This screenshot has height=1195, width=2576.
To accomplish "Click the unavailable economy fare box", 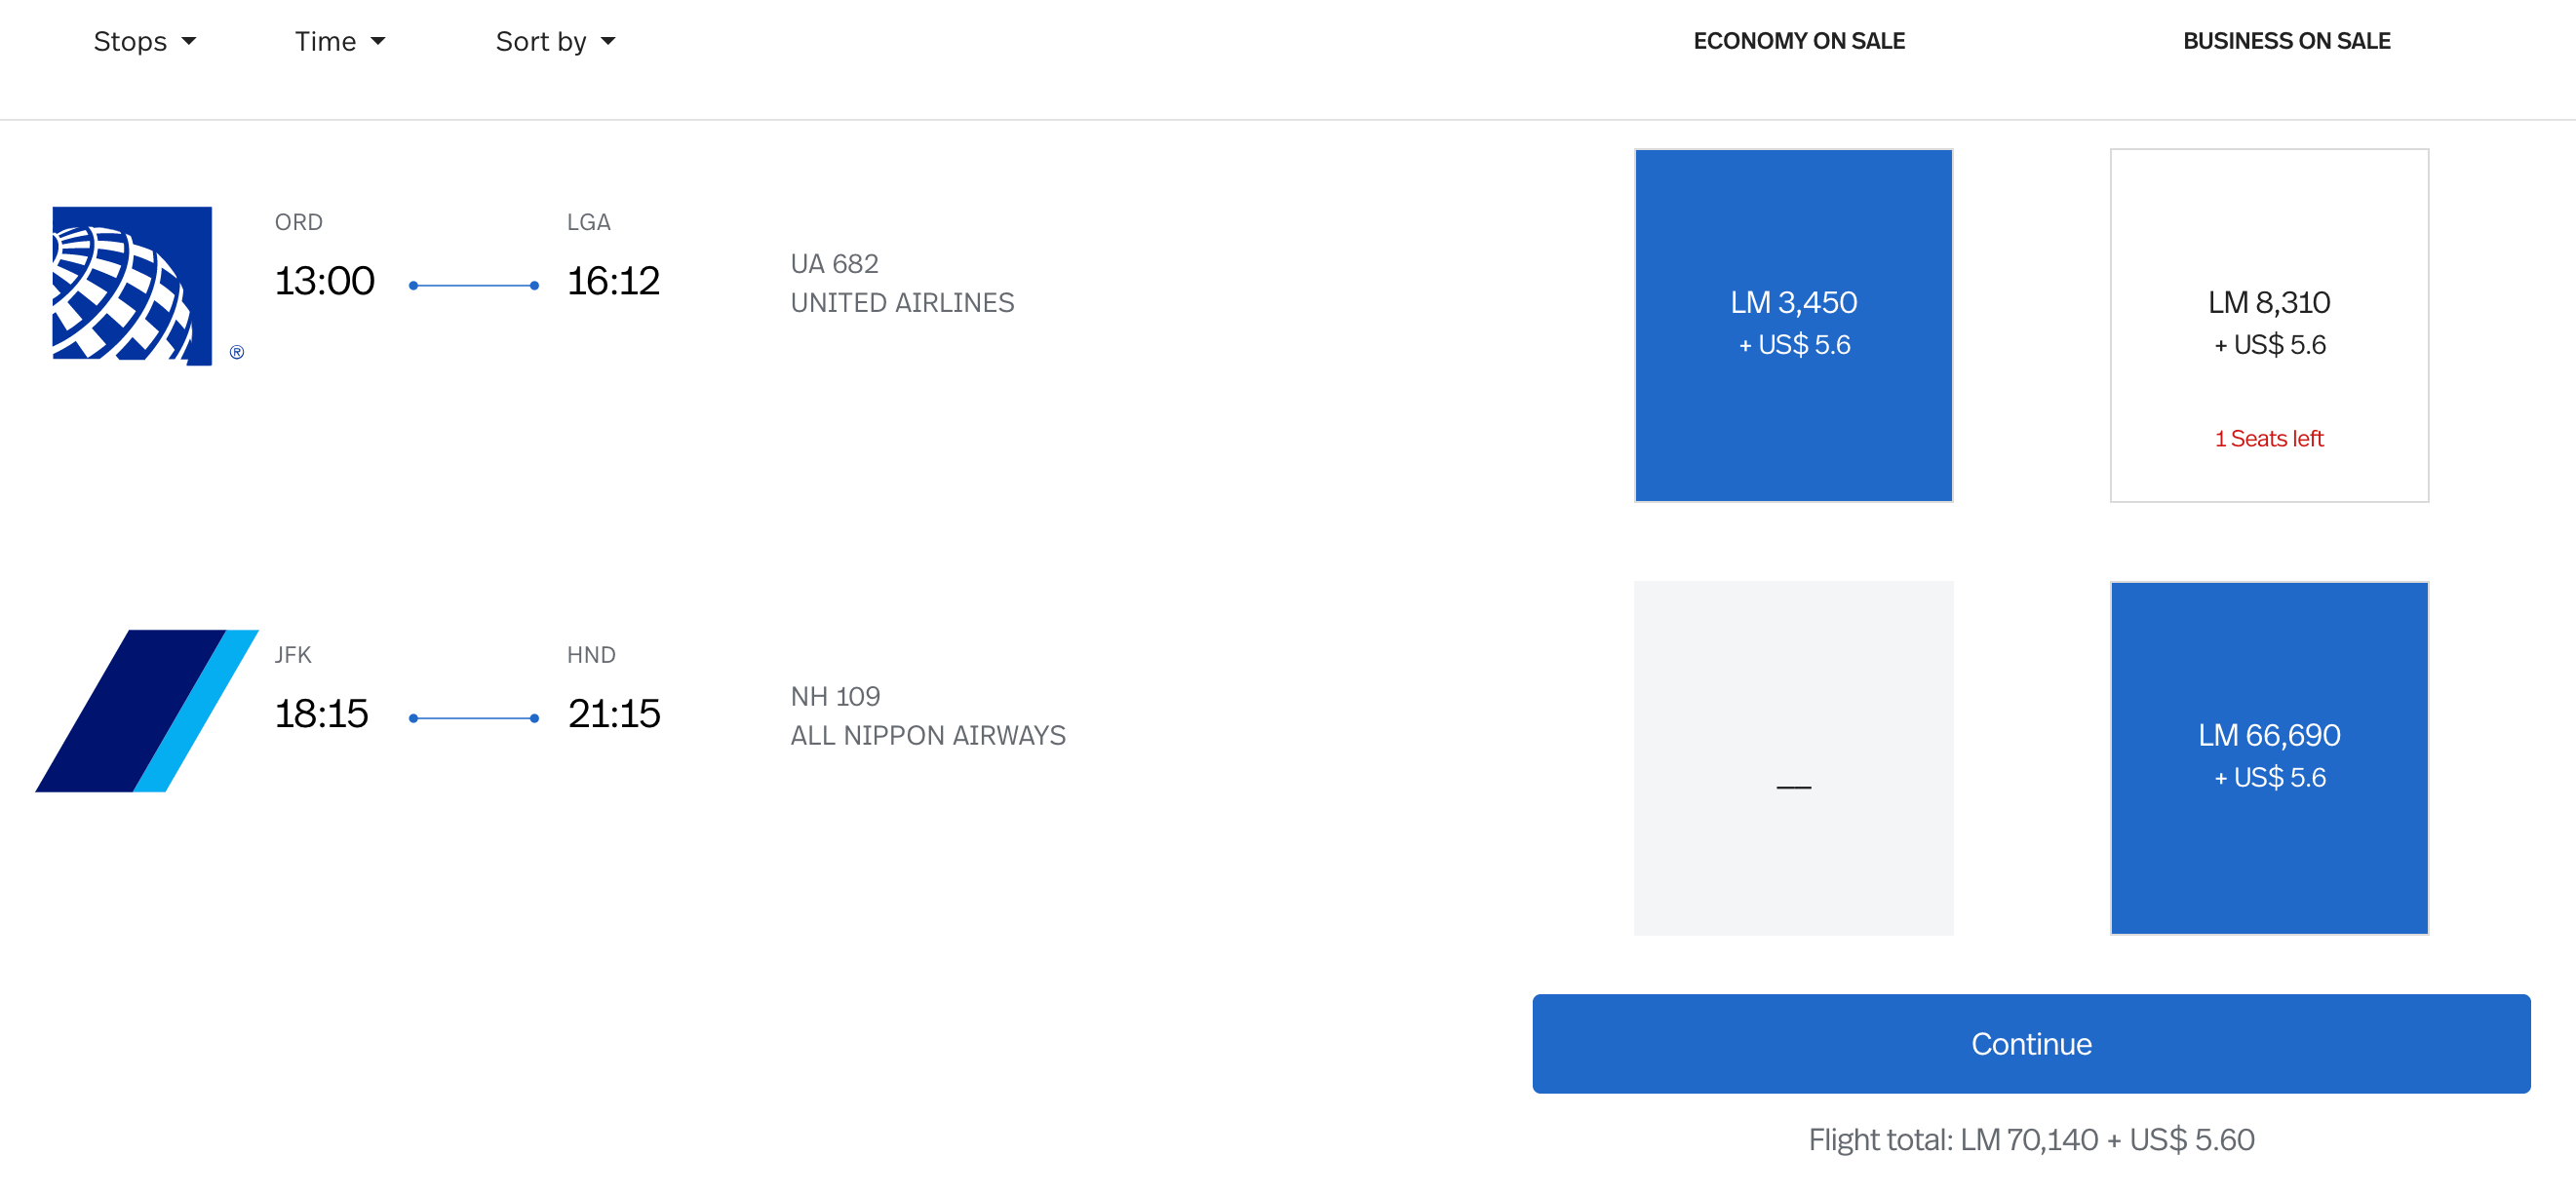I will coord(1793,757).
